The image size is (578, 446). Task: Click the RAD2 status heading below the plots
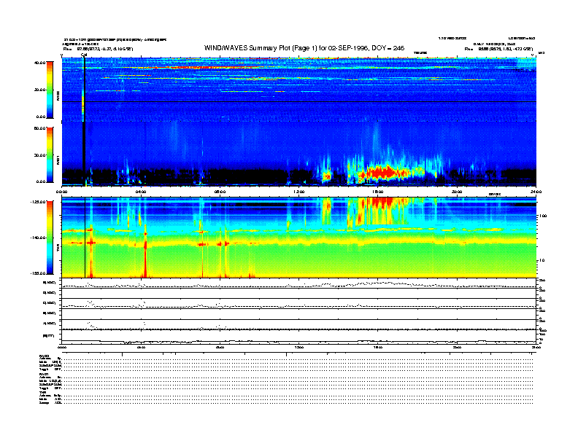tap(45, 356)
